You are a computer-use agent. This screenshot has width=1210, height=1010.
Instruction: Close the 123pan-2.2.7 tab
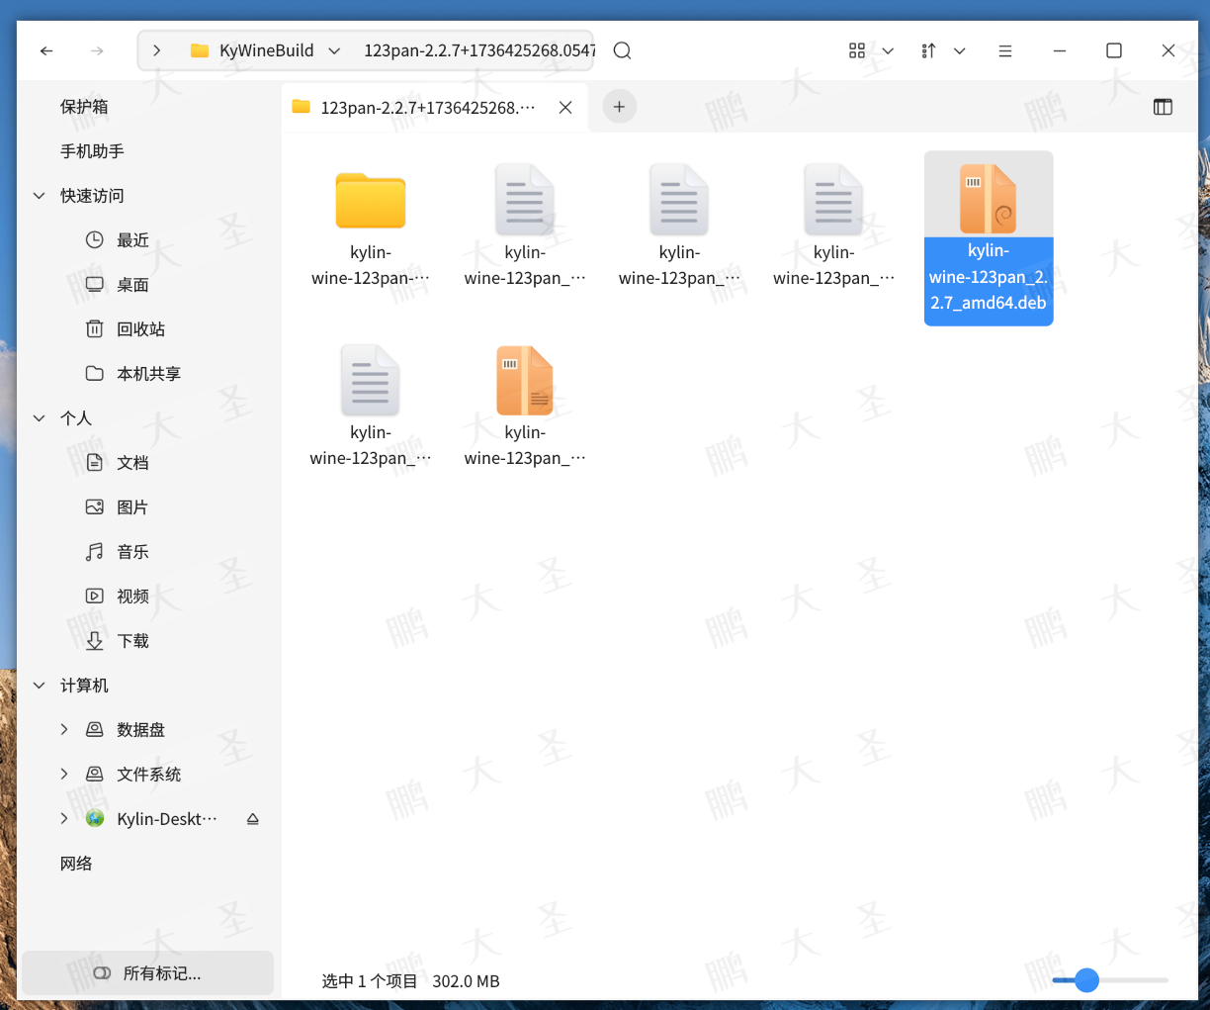[565, 107]
